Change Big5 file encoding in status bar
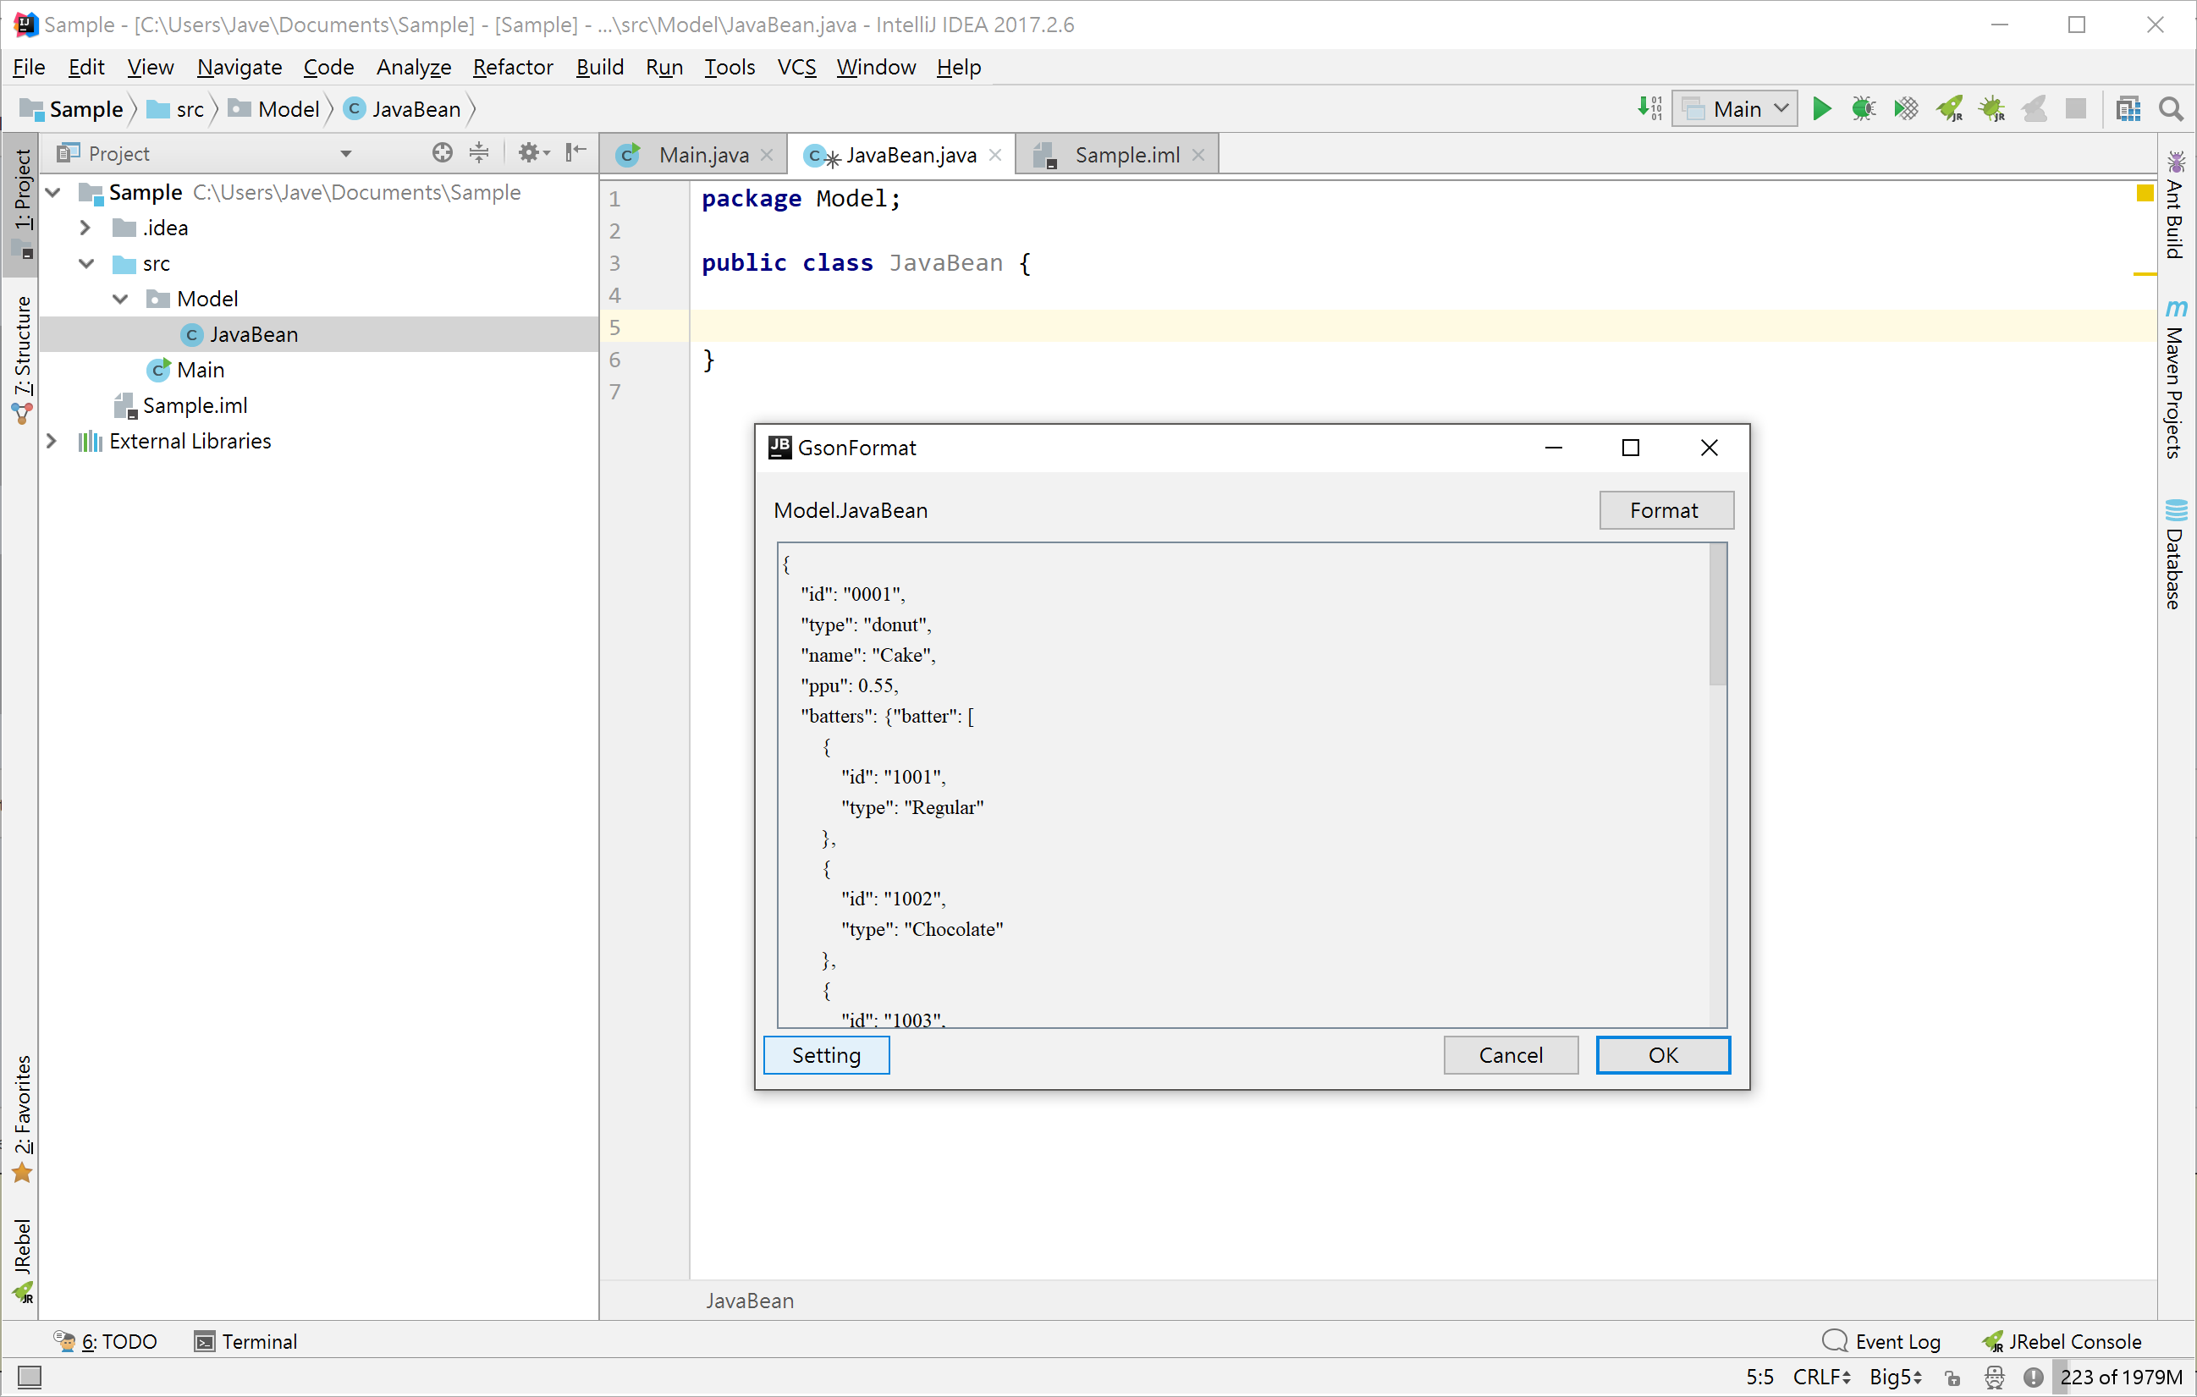The height and width of the screenshot is (1397, 2197). tap(1895, 1377)
